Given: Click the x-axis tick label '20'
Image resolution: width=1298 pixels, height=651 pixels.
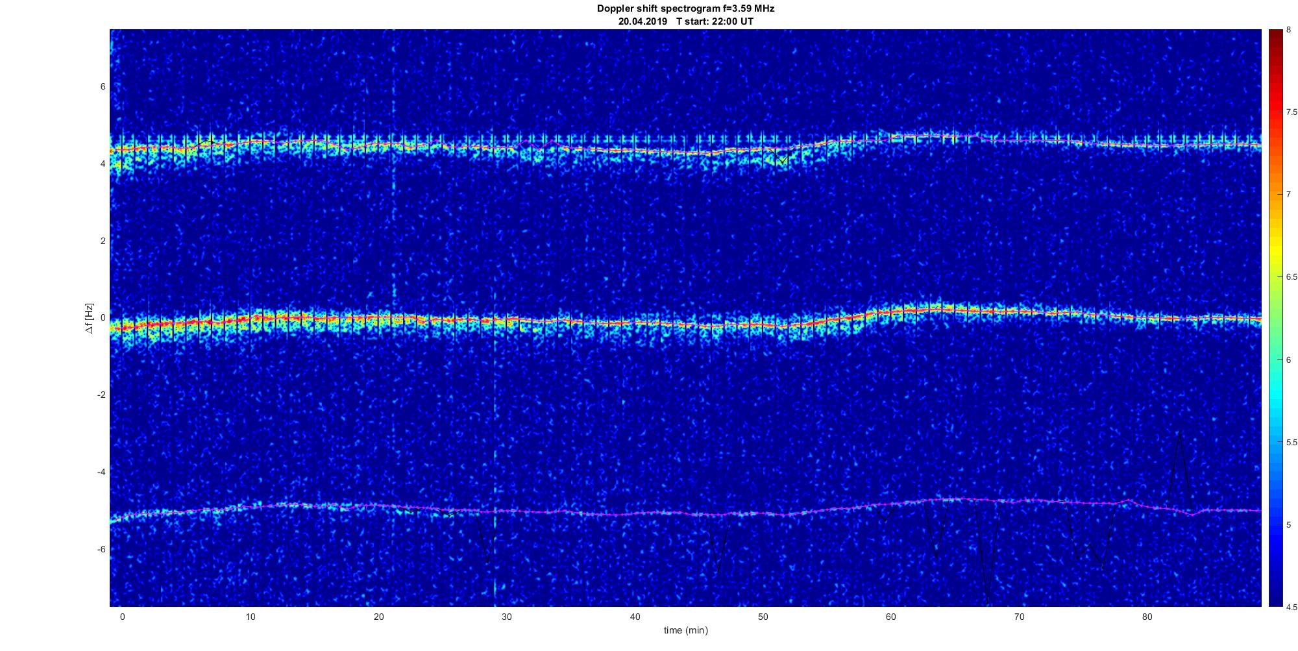Looking at the screenshot, I should [x=378, y=617].
